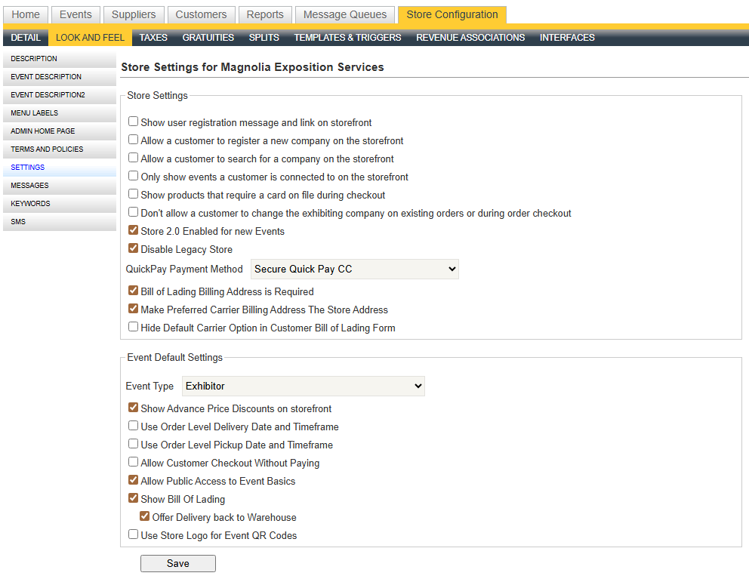The image size is (749, 579).
Task: Toggle Show Bill Of Lading checkbox
Action: tap(134, 498)
